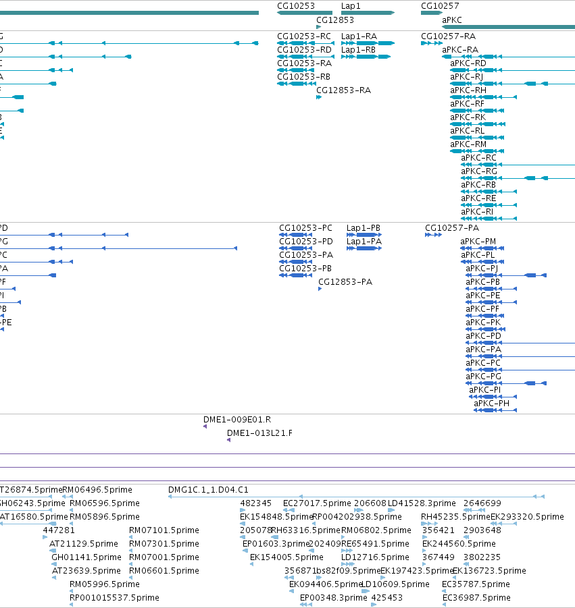Select transcript CG10253-RC
This screenshot has width=575, height=608.
pos(304,36)
